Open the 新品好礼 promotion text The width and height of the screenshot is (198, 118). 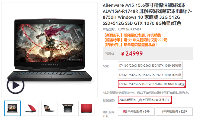point(133,35)
